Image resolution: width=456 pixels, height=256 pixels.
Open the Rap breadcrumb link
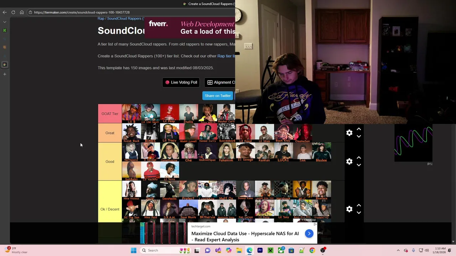click(x=101, y=18)
